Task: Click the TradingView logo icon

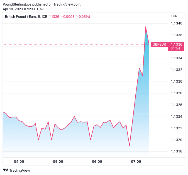Action: [5, 170]
